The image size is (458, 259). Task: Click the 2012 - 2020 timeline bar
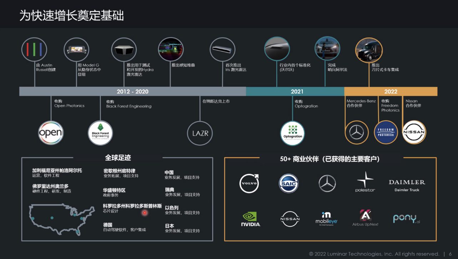point(132,91)
